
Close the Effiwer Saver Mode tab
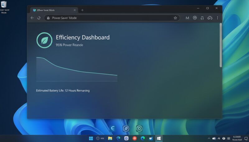[x=75, y=10]
